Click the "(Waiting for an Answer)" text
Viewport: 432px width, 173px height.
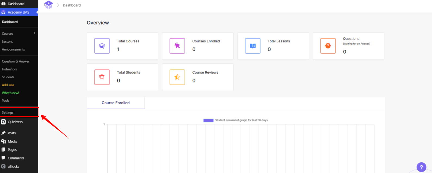pyautogui.click(x=356, y=44)
